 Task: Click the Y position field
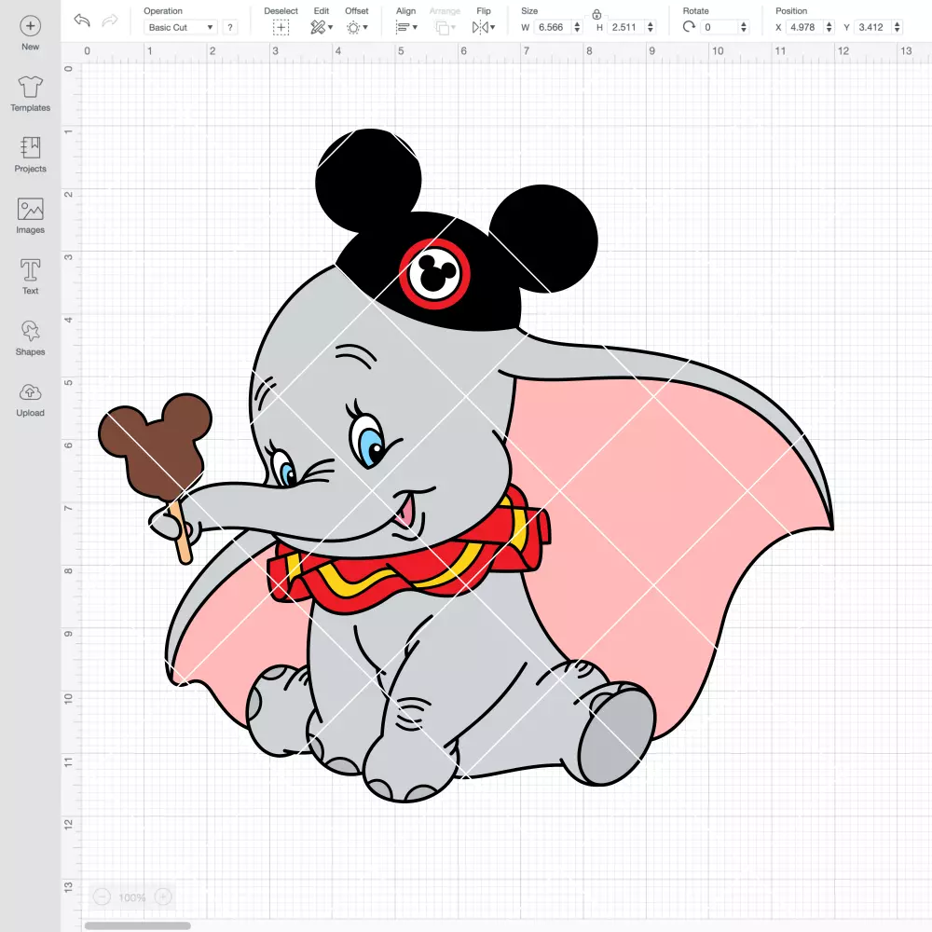pyautogui.click(x=872, y=27)
